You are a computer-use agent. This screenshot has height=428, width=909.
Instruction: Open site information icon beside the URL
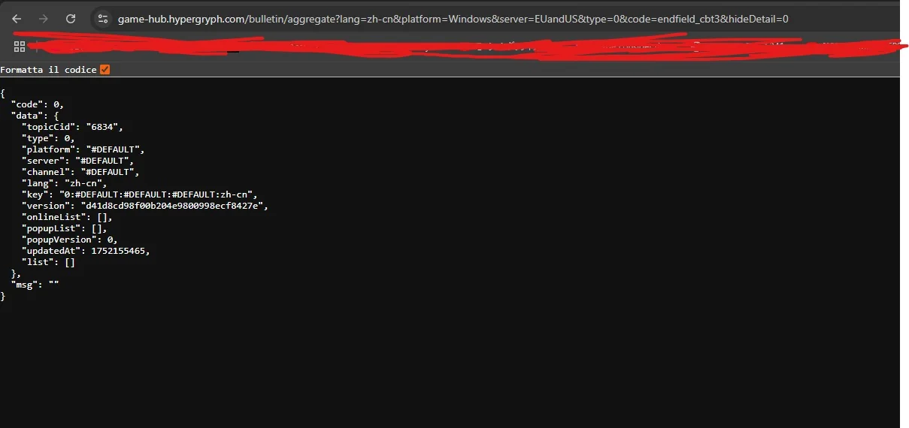pos(104,19)
